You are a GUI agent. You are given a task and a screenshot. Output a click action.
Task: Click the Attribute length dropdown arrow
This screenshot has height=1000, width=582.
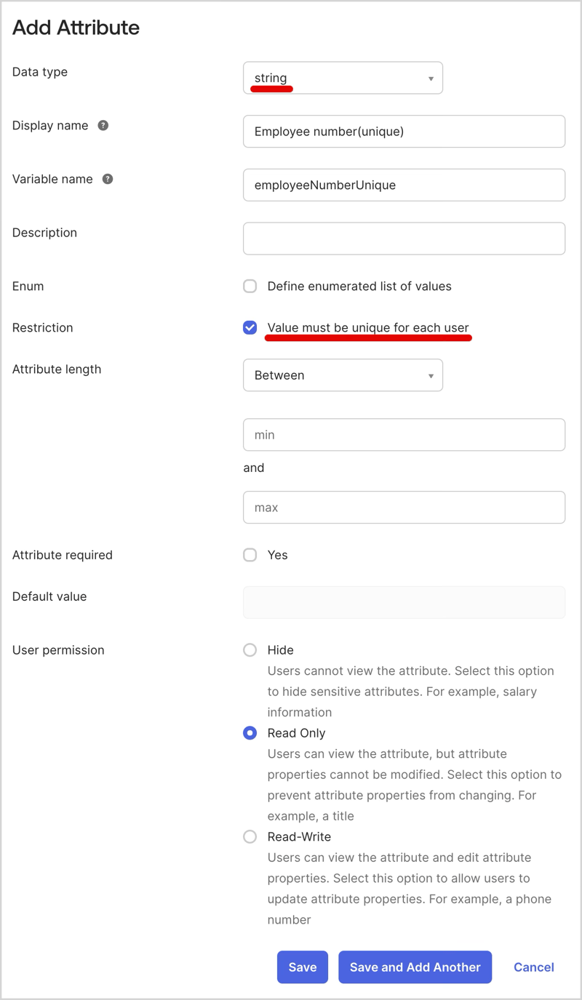pos(431,376)
